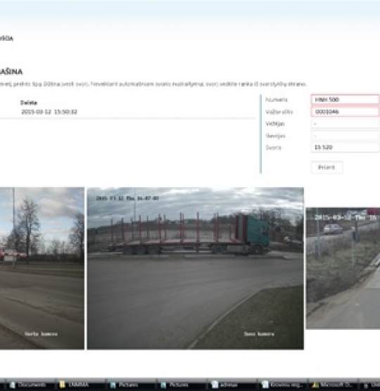Click the Gavėjas input field
The width and height of the screenshot is (380, 391).
click(x=345, y=136)
